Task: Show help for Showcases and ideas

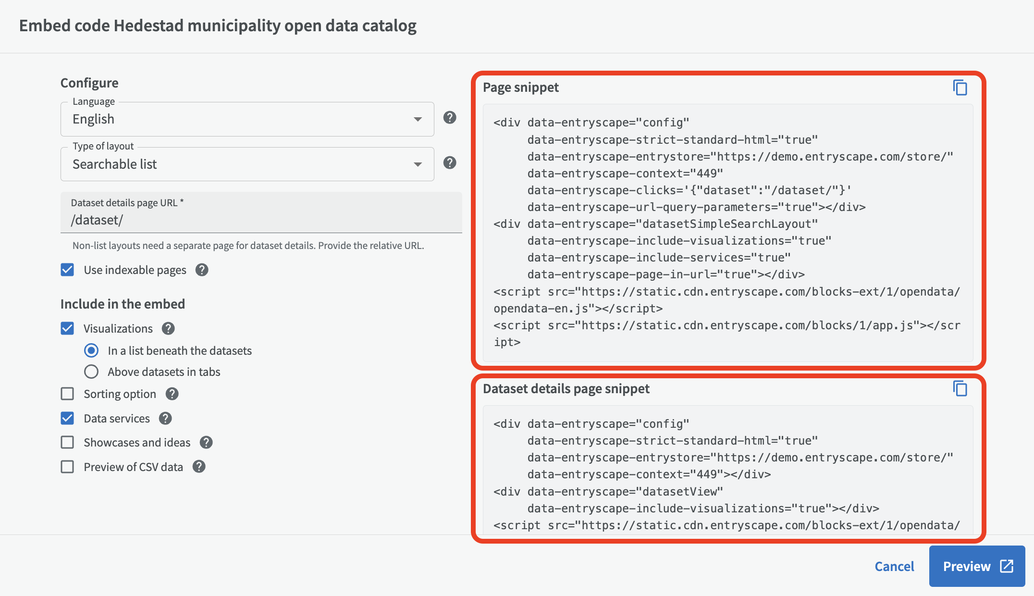Action: (206, 443)
